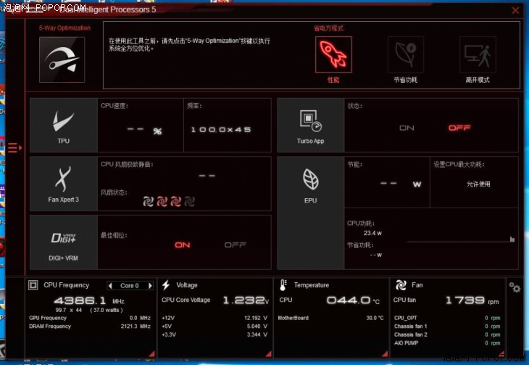Screen dimensions: 529x365
Task: Expand the Voltage panel corner arrow
Action: coord(269,354)
